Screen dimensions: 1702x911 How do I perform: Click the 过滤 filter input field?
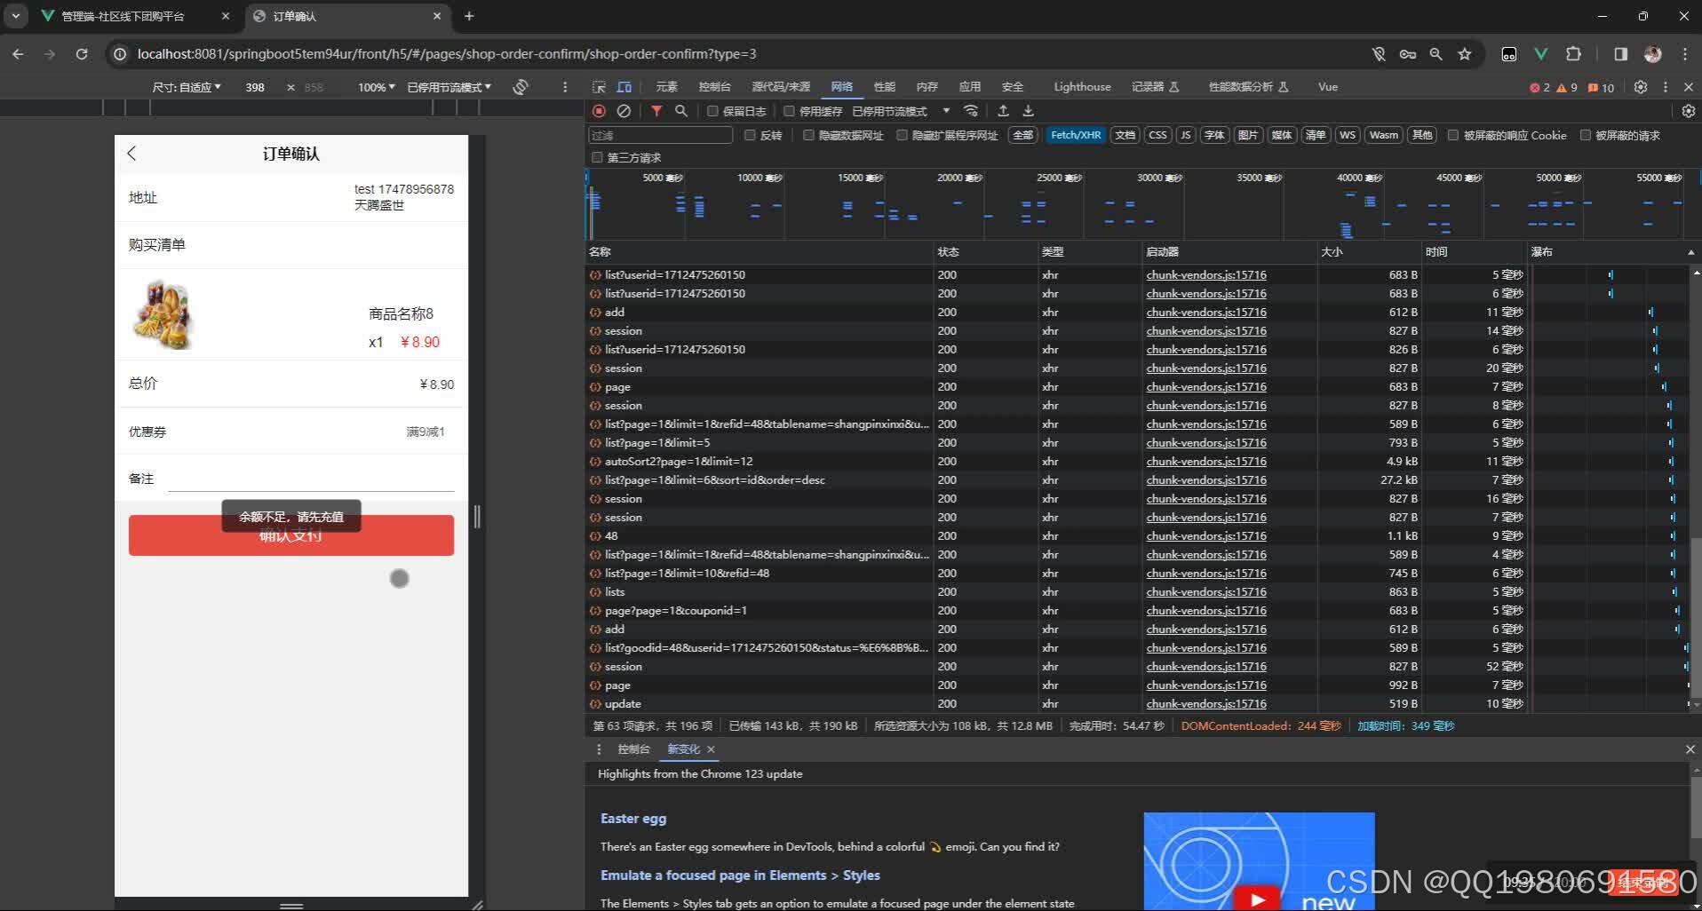(660, 135)
